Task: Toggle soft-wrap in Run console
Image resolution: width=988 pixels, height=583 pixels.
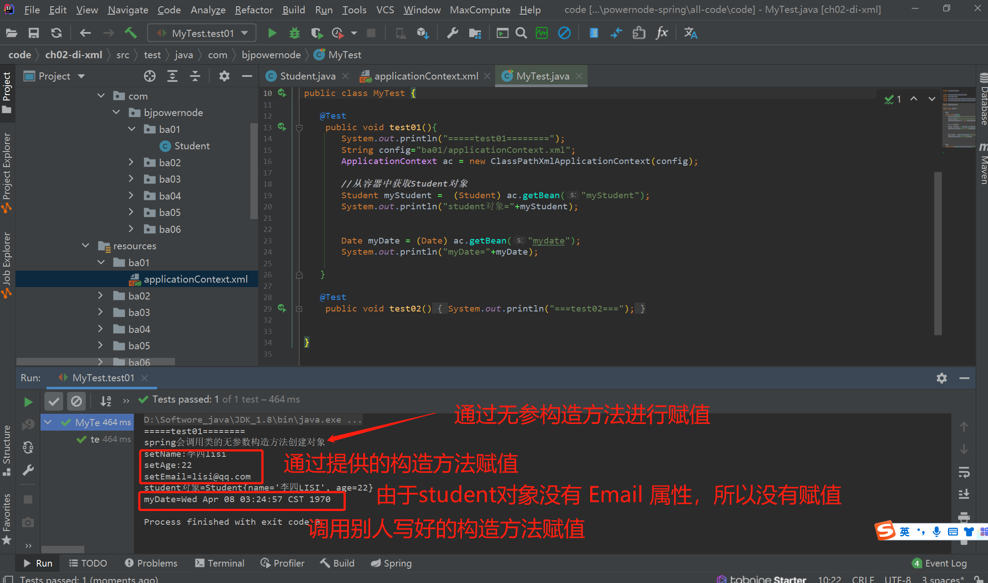Action: coord(964,472)
